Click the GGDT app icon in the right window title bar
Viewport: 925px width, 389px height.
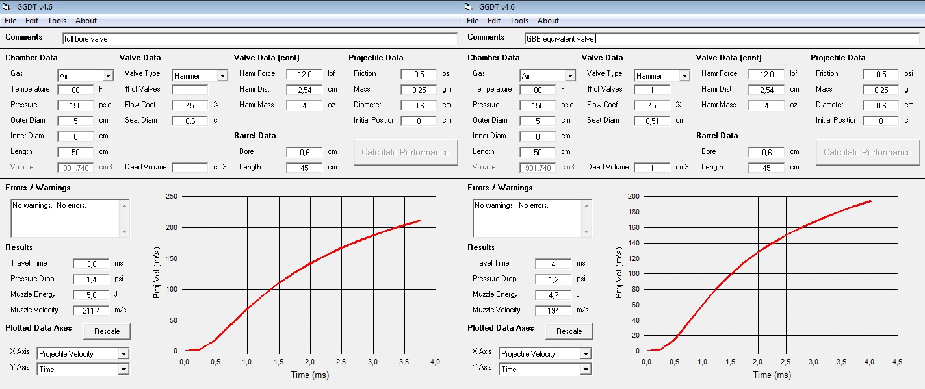pos(469,7)
